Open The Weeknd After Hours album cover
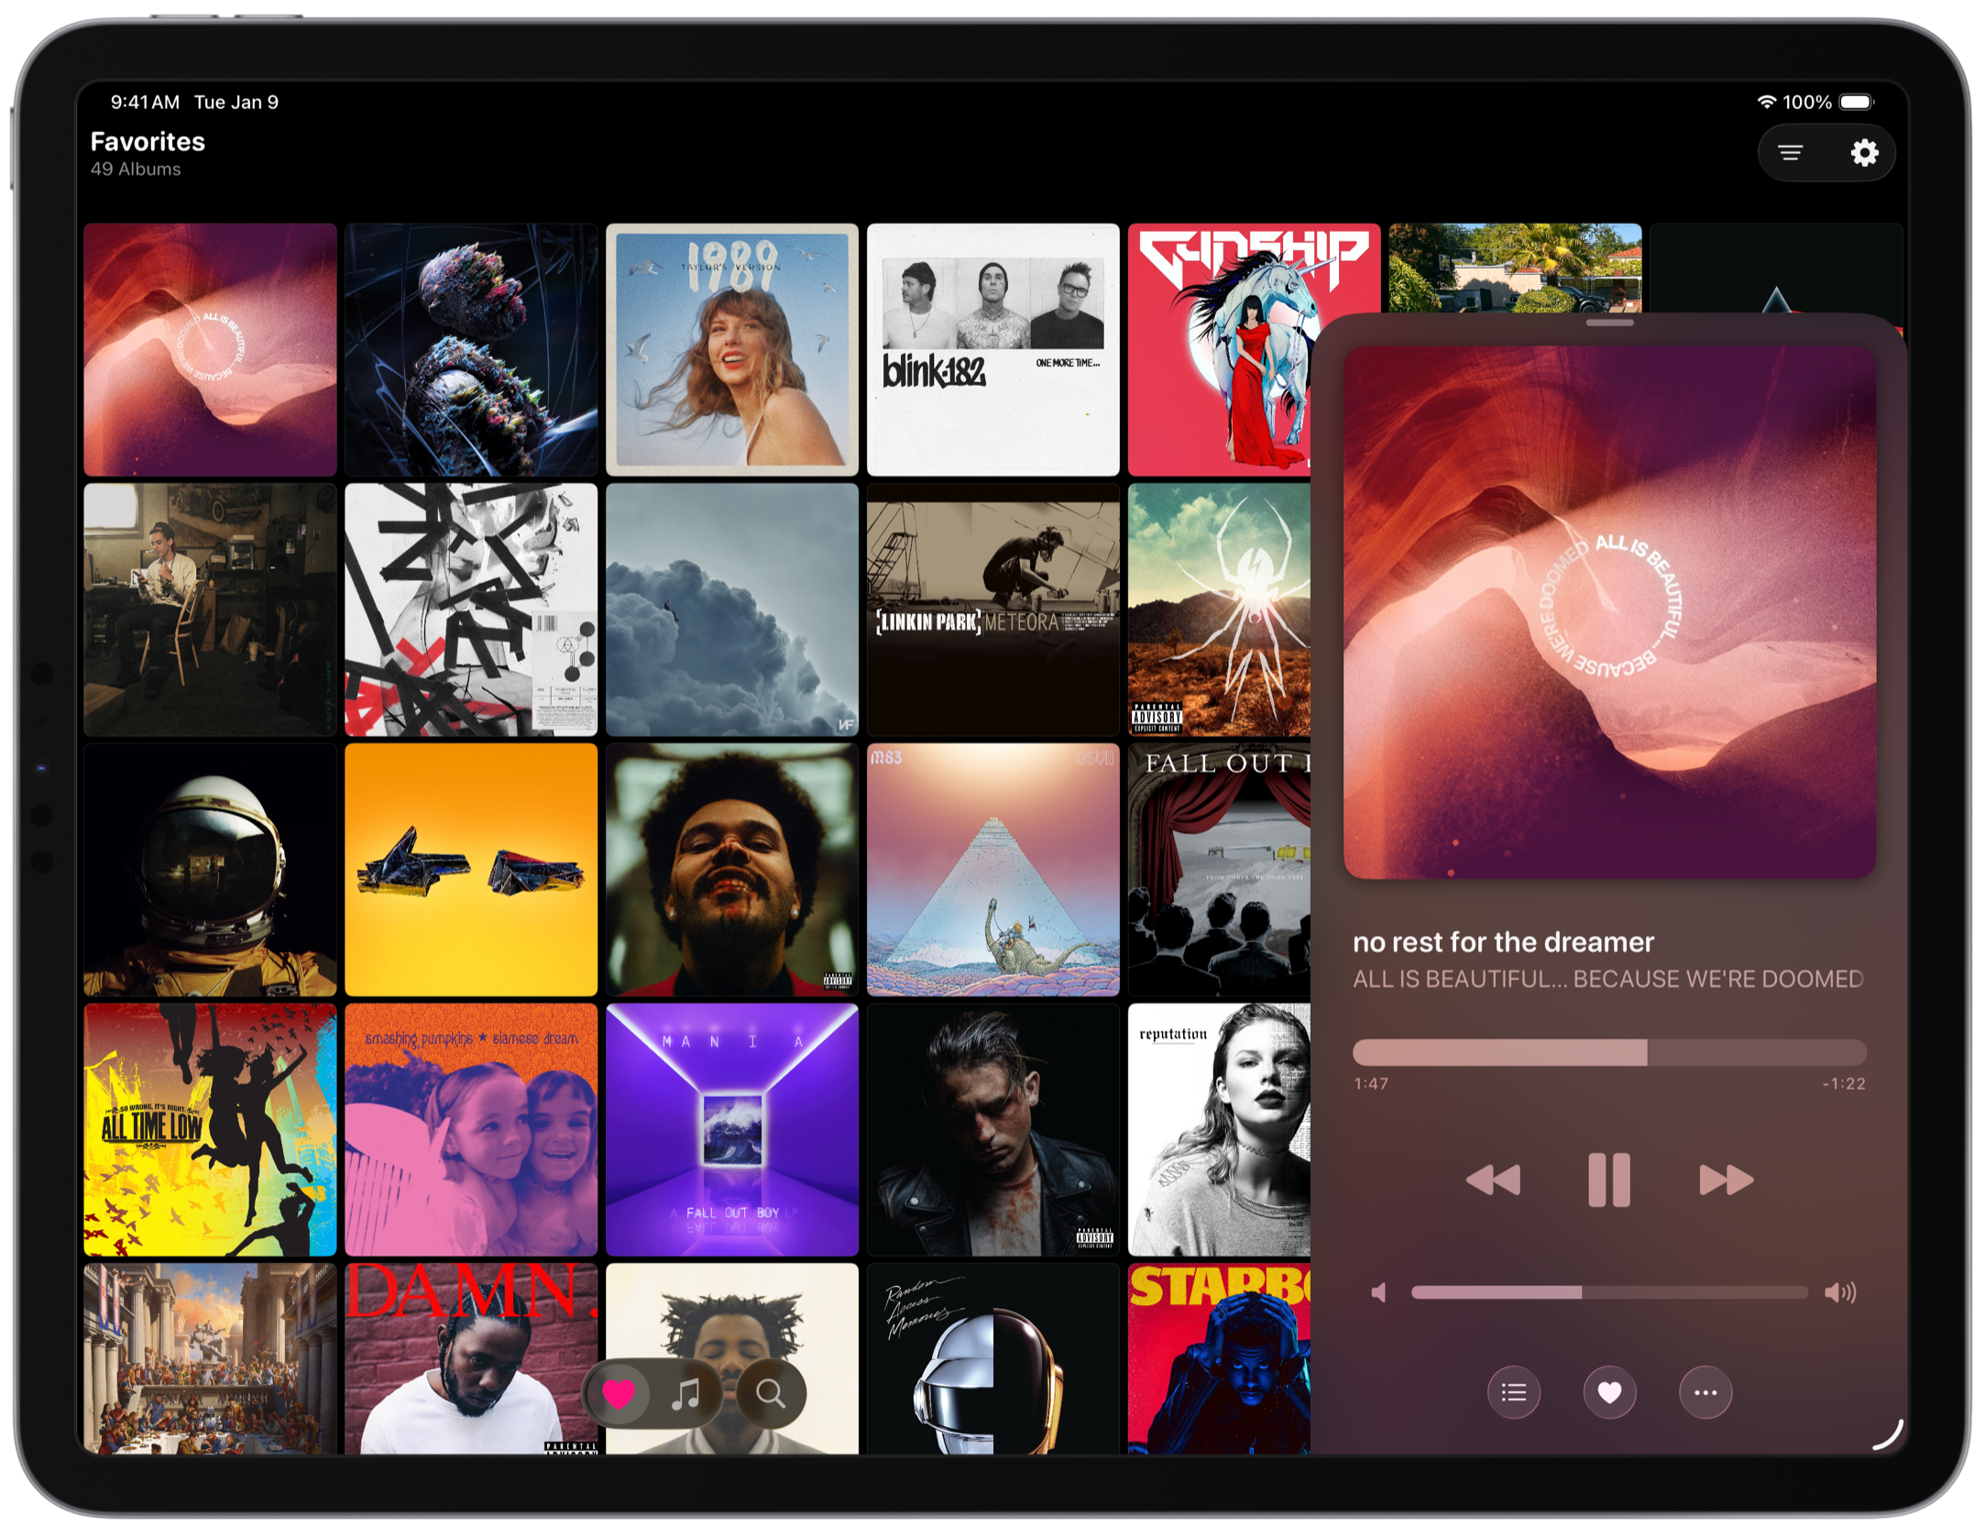 coord(731,870)
